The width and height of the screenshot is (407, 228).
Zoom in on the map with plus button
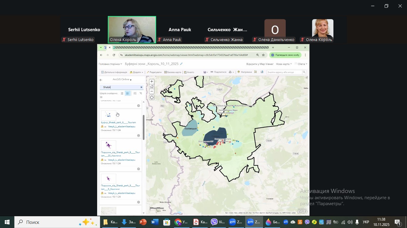[x=152, y=81]
